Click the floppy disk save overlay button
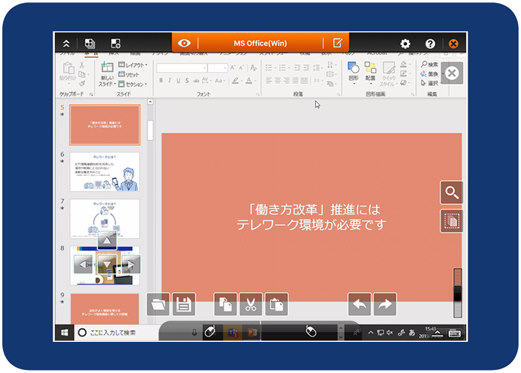This screenshot has height=373, width=521. [x=184, y=305]
